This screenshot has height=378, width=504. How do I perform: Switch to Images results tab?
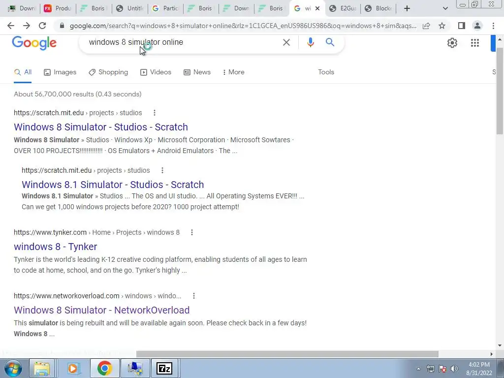pyautogui.click(x=60, y=72)
